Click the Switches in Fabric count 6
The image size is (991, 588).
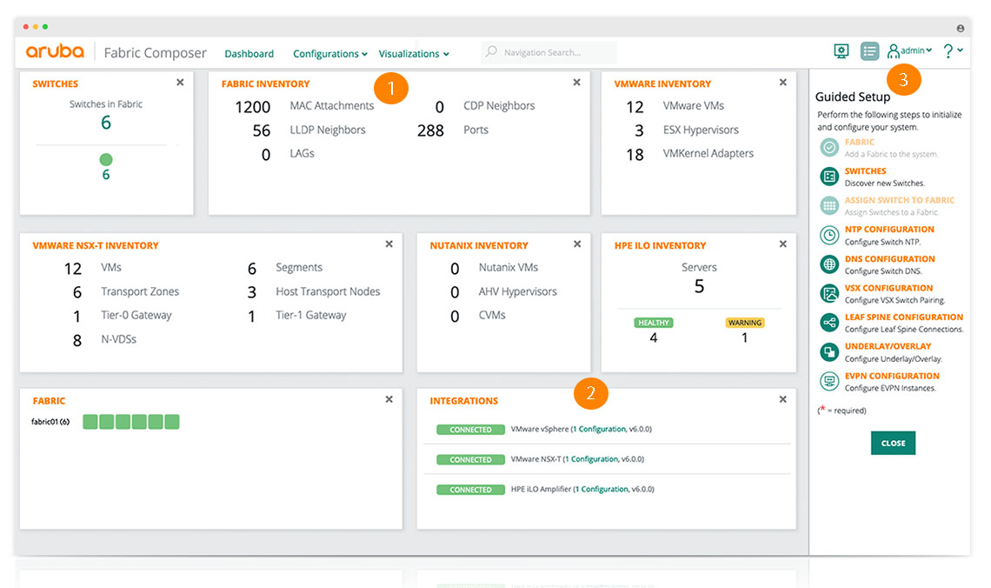pyautogui.click(x=106, y=123)
